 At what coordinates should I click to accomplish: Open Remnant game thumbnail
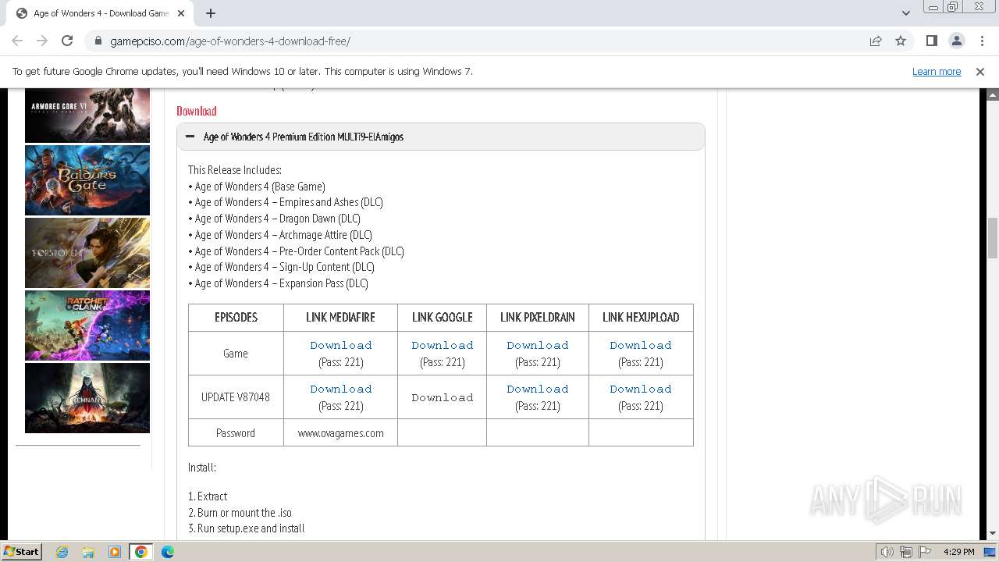coord(87,398)
